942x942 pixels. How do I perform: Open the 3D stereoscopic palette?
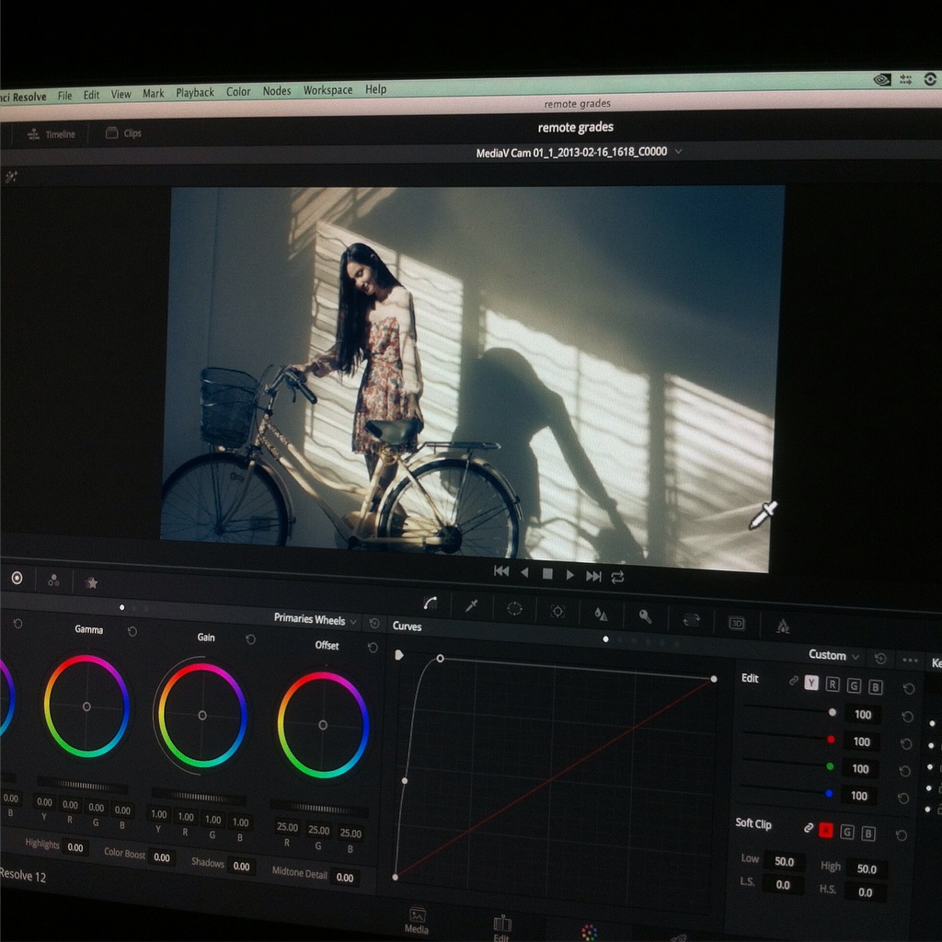737,623
